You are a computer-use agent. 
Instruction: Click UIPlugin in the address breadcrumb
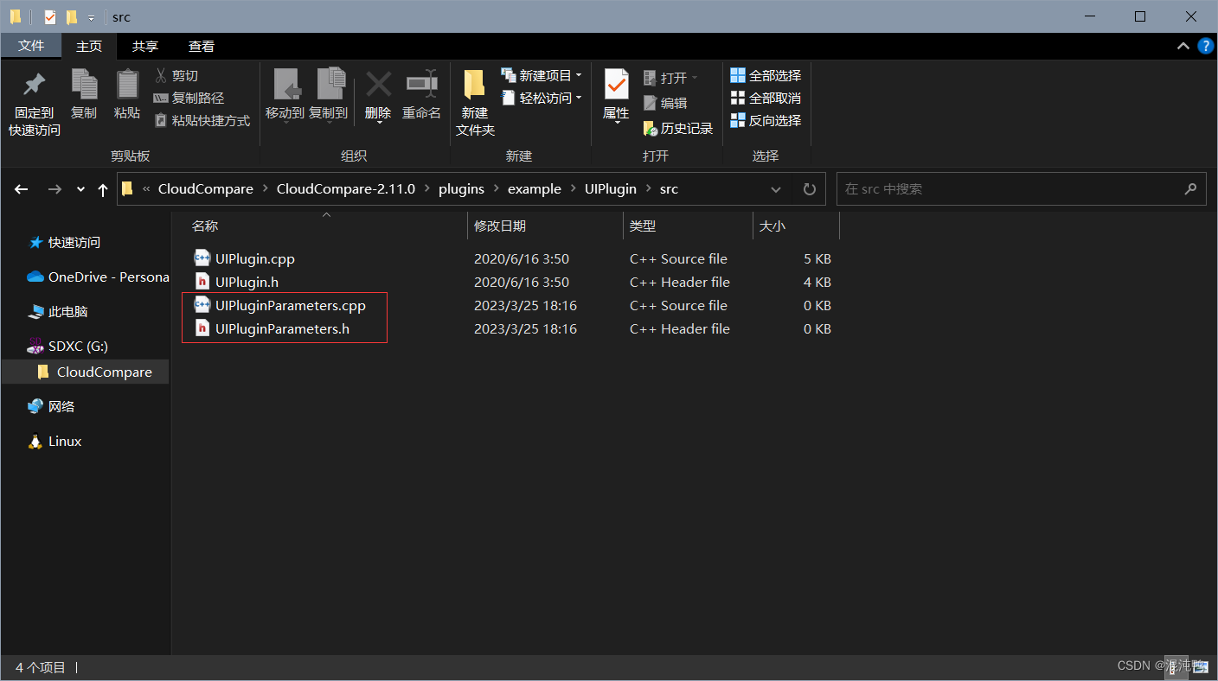pyautogui.click(x=611, y=188)
